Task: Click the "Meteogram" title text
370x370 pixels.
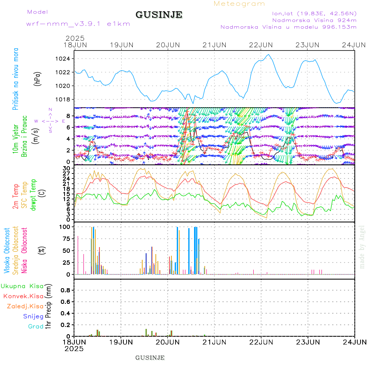Action: (239, 4)
